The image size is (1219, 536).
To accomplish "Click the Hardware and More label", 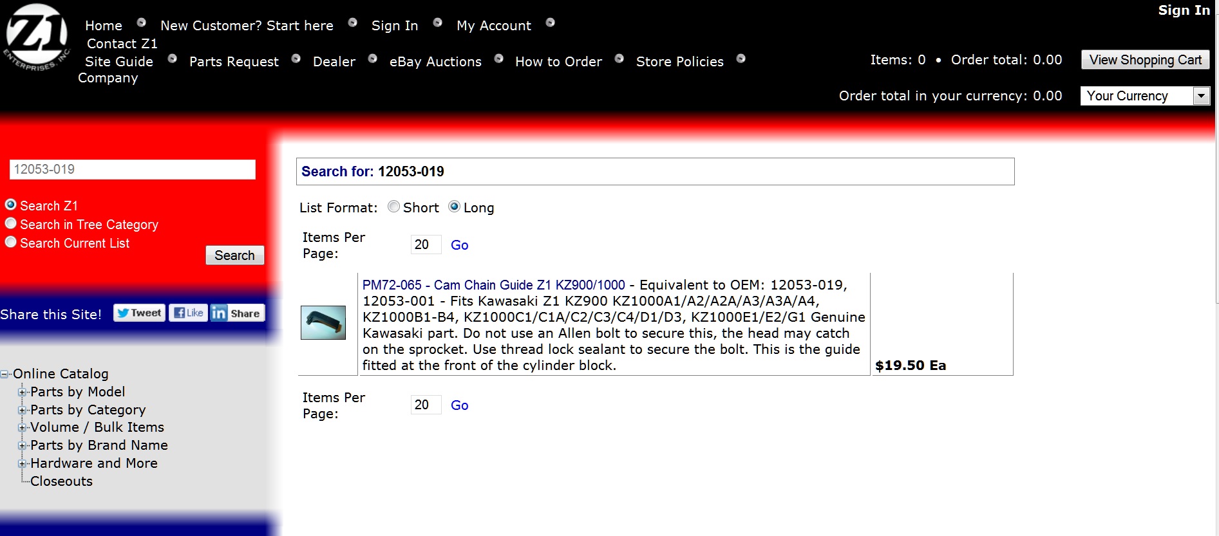I will (94, 463).
